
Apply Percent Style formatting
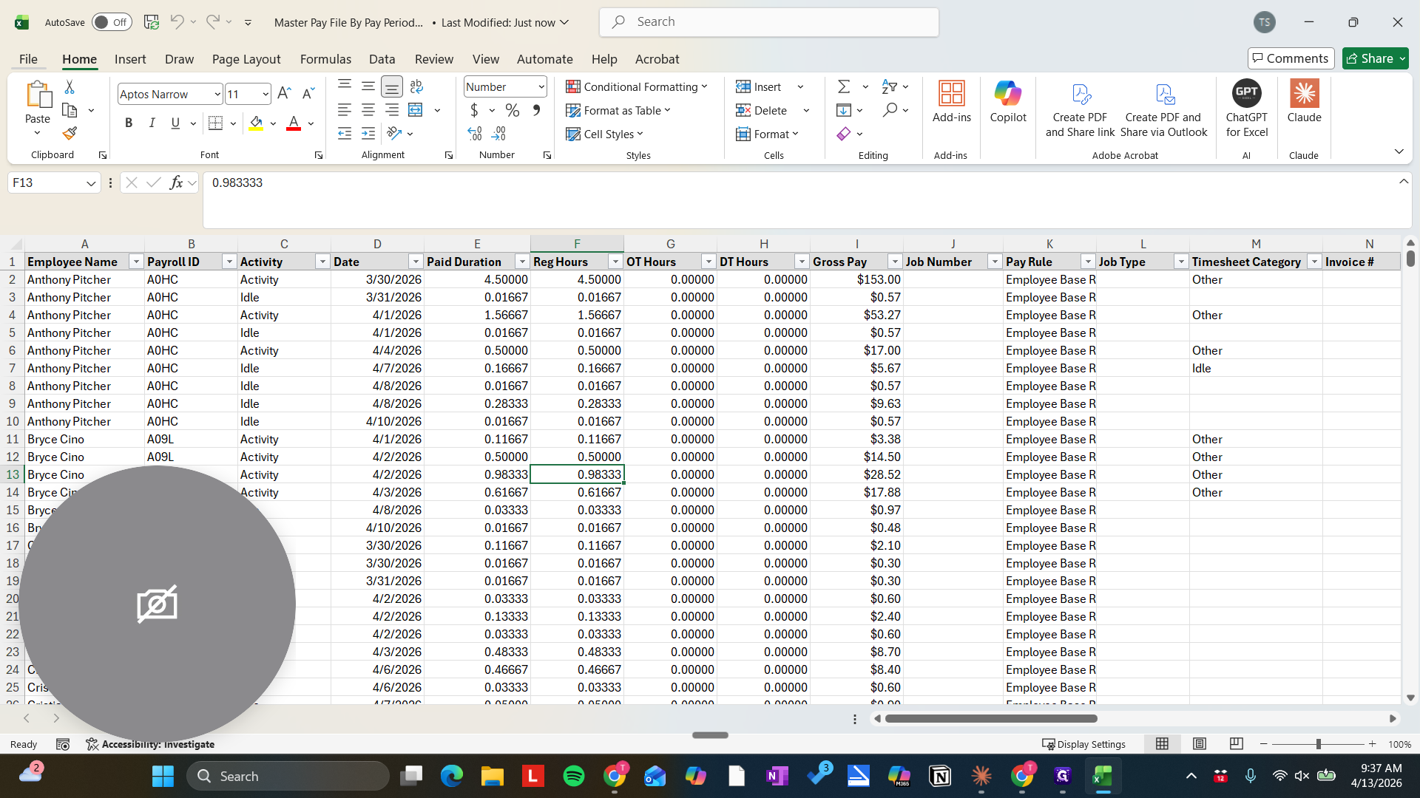512,110
